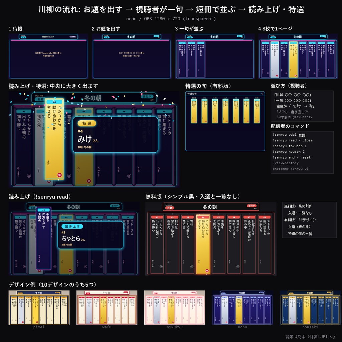Click the name みけ さん in the 特選 popup

[88, 139]
